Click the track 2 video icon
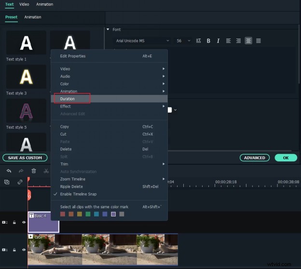The width and height of the screenshot is (301, 269). (4, 222)
